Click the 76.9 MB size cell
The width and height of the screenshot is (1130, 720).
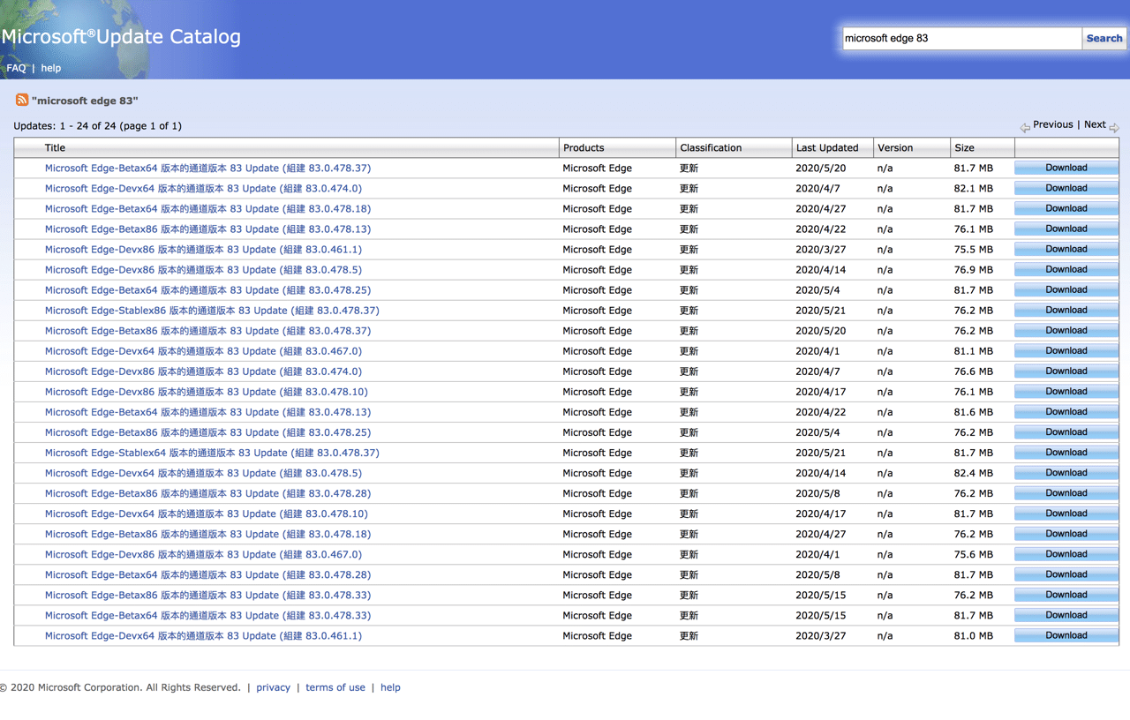click(x=973, y=269)
